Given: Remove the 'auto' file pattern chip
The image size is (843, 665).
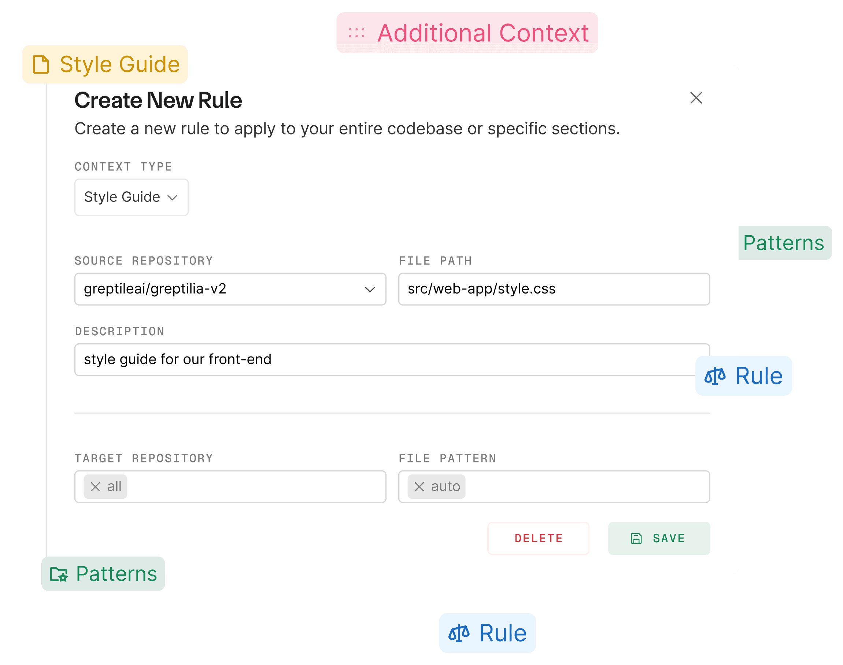Looking at the screenshot, I should click(x=419, y=487).
